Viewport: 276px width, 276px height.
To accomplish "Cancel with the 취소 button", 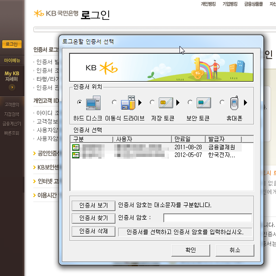I will click(235, 250).
